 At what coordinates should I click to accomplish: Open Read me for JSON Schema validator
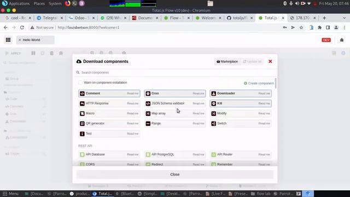tap(199, 103)
